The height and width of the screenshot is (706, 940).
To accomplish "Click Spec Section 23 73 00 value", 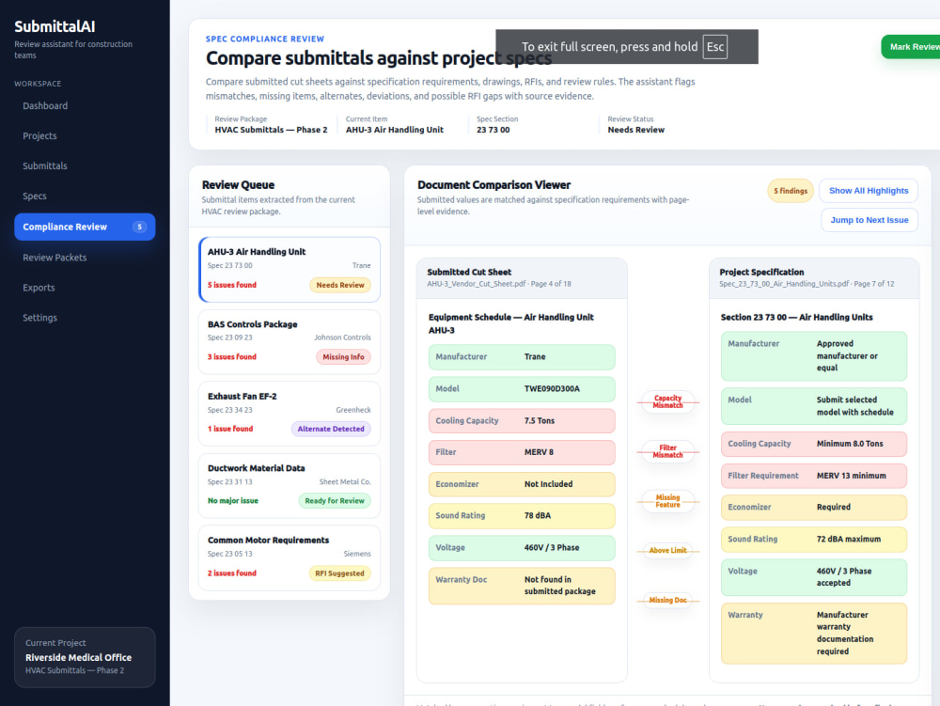I will [493, 130].
